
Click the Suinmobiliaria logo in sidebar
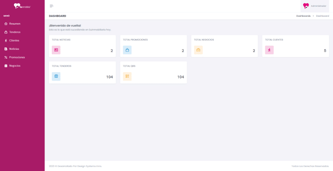pos(22,6)
